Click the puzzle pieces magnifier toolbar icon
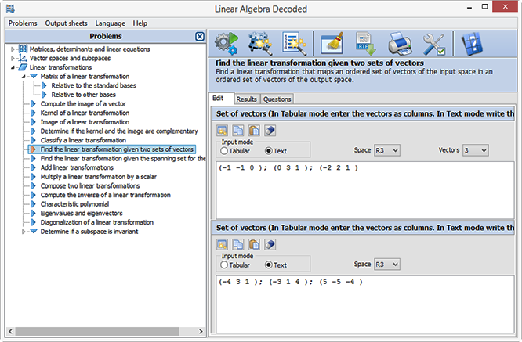Screen dimensions: 522x342 (260, 43)
